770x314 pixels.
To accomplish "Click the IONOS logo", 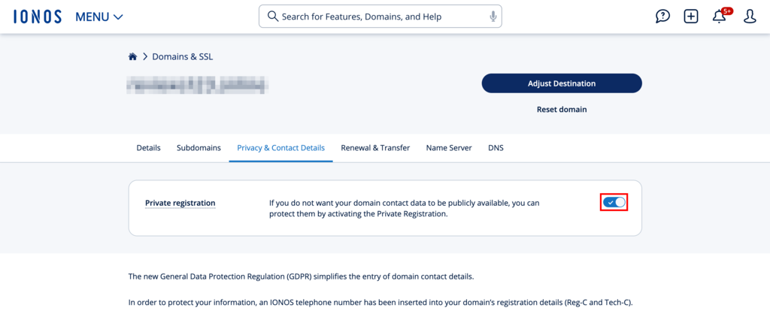I will (38, 17).
